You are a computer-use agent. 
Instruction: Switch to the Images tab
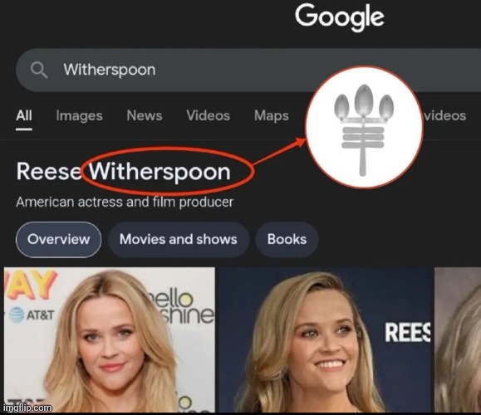(79, 116)
